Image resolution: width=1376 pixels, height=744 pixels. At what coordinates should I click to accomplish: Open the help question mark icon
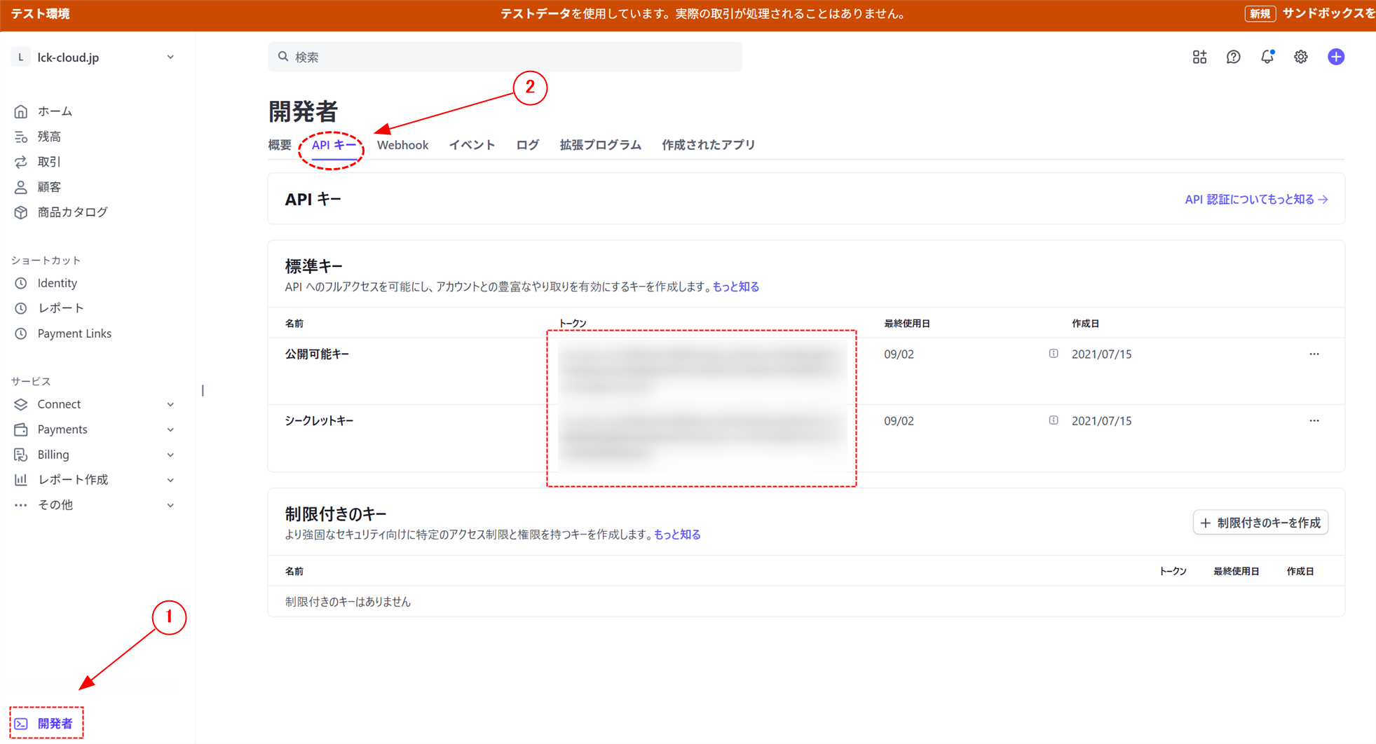tap(1234, 57)
